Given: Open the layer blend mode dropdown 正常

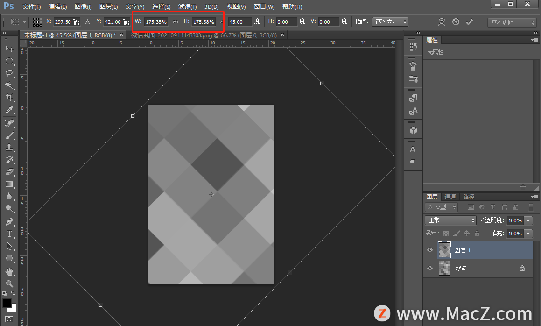Looking at the screenshot, I should (x=450, y=220).
